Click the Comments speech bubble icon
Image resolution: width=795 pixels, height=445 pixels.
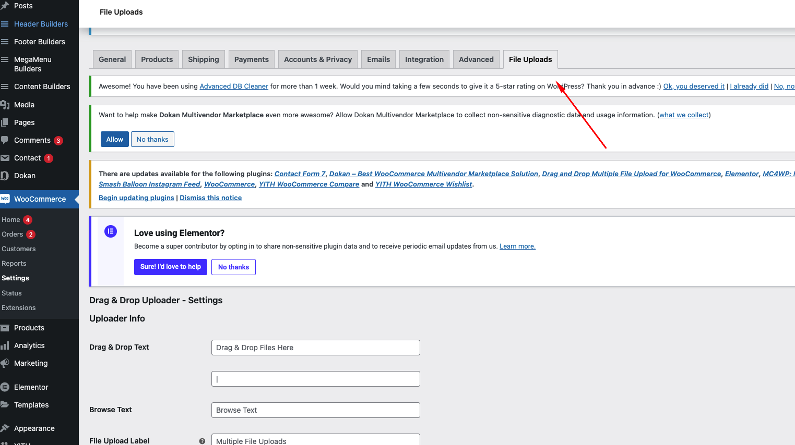5,140
